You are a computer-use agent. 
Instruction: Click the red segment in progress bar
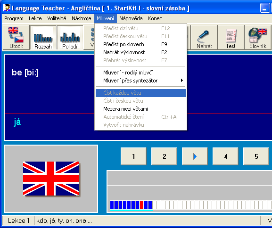pyautogui.click(x=141, y=205)
